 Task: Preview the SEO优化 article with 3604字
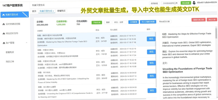pos(152,76)
